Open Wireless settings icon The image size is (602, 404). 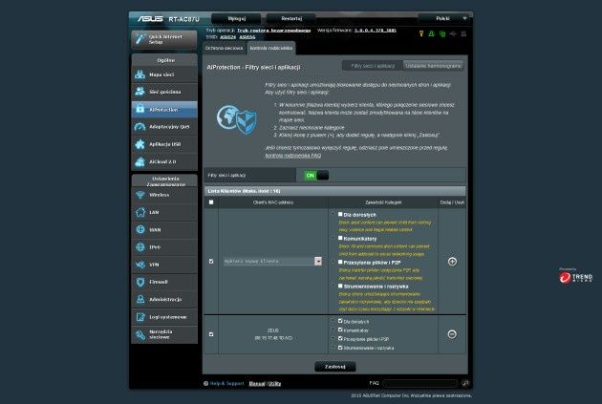pos(140,195)
